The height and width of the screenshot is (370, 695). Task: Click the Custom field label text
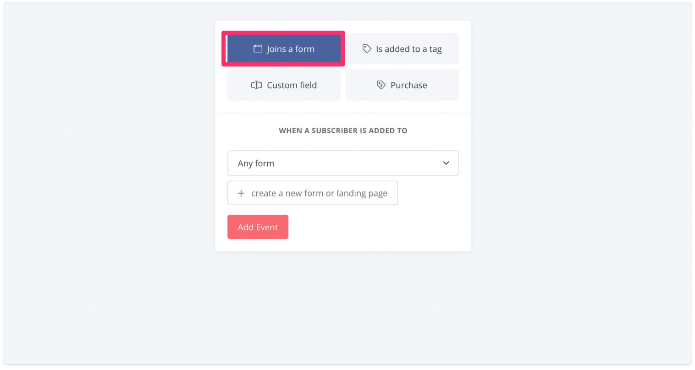point(292,85)
